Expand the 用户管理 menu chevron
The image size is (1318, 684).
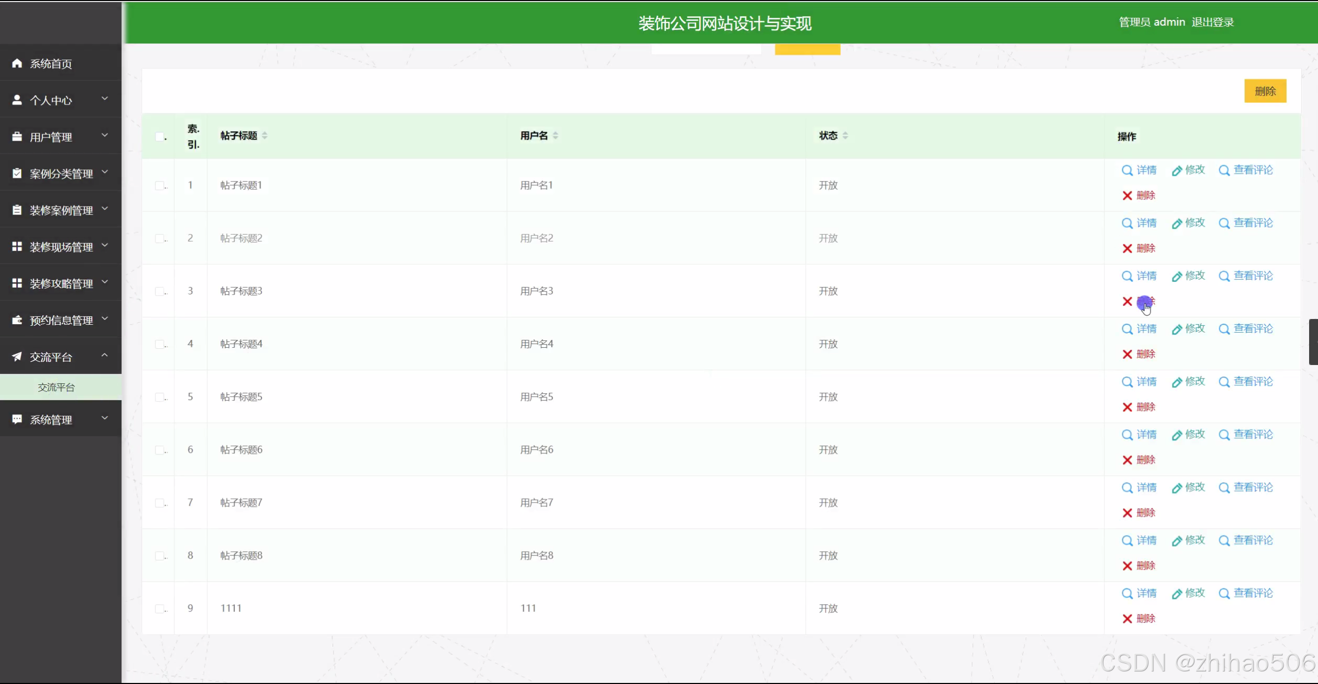click(x=105, y=135)
